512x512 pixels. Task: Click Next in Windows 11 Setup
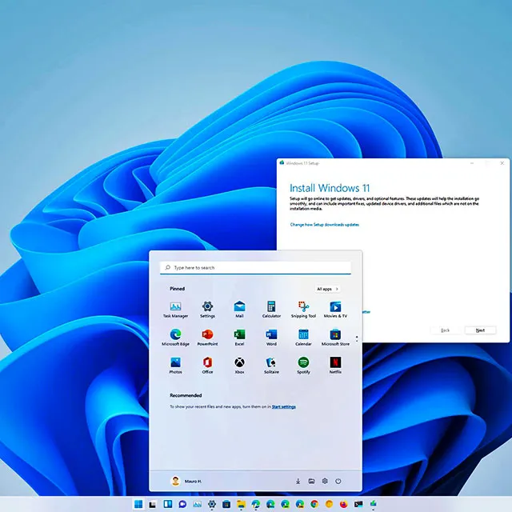(480, 330)
